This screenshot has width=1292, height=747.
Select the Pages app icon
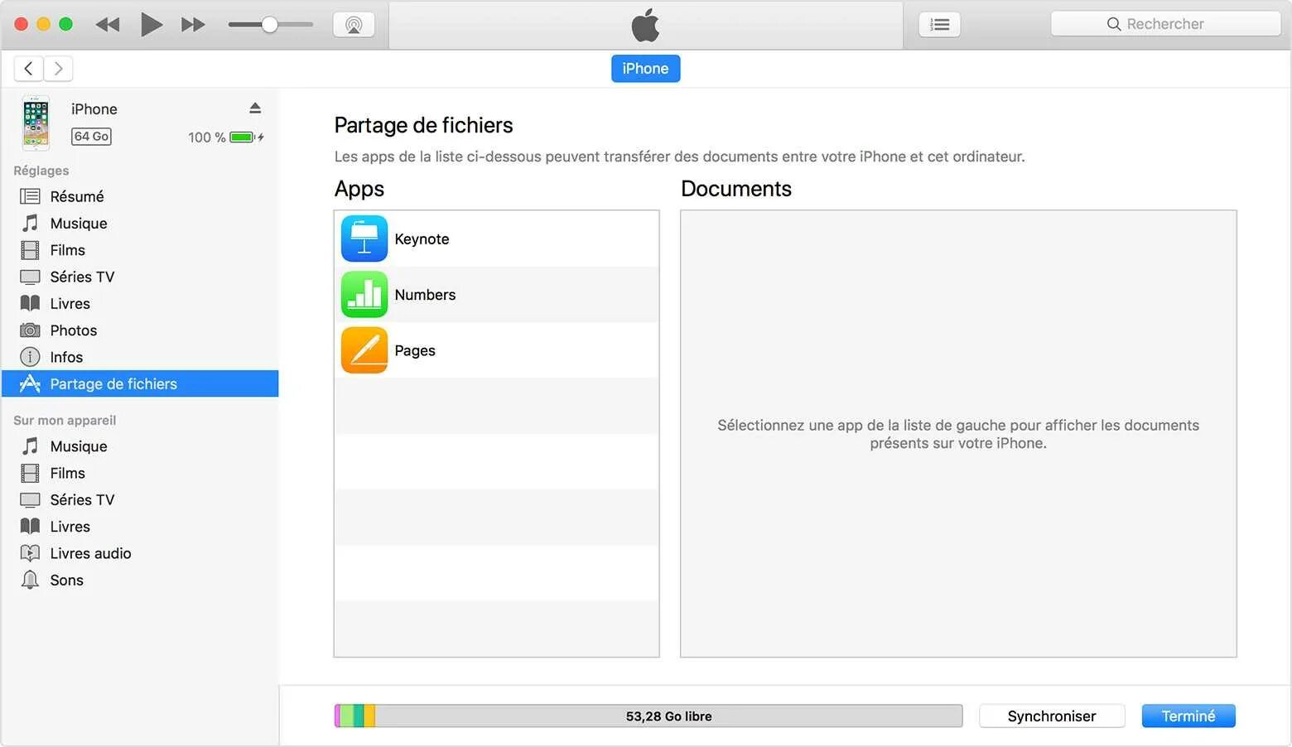364,350
